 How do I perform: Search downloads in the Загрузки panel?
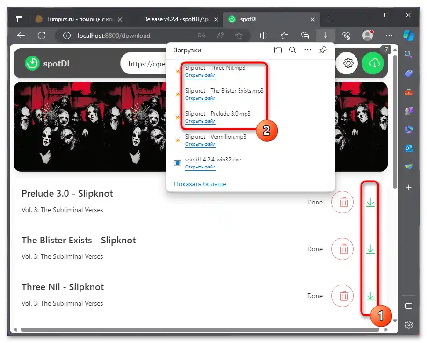(293, 50)
